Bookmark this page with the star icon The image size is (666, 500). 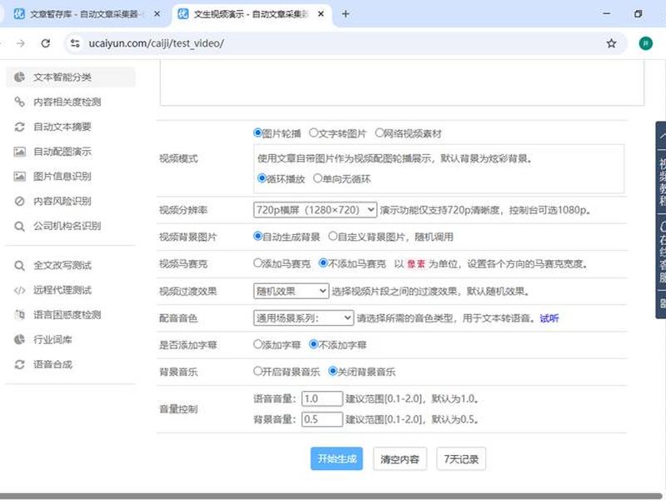[611, 43]
